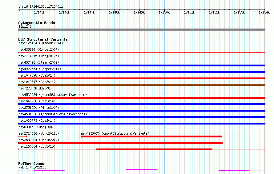Open the XYLT1|NM_022166 gene label
The image size is (274, 174).
click(32, 167)
